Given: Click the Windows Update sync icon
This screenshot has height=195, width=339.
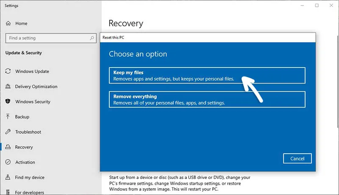Looking at the screenshot, I should click(x=8, y=71).
